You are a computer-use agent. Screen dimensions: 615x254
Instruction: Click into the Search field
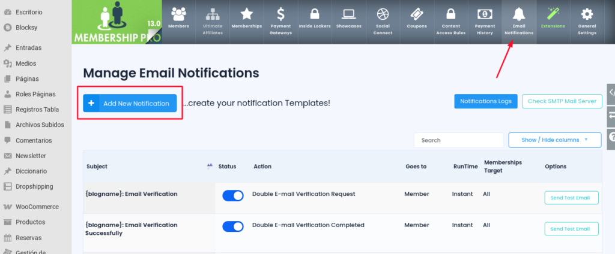458,140
